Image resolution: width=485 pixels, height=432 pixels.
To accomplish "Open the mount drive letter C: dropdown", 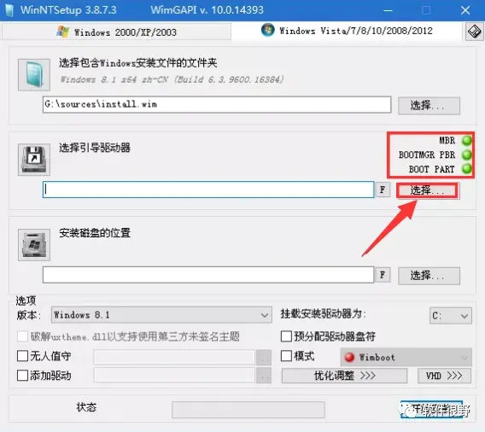I will coord(451,315).
